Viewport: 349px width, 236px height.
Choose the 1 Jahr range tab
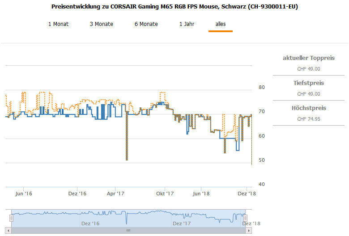pyautogui.click(x=187, y=24)
